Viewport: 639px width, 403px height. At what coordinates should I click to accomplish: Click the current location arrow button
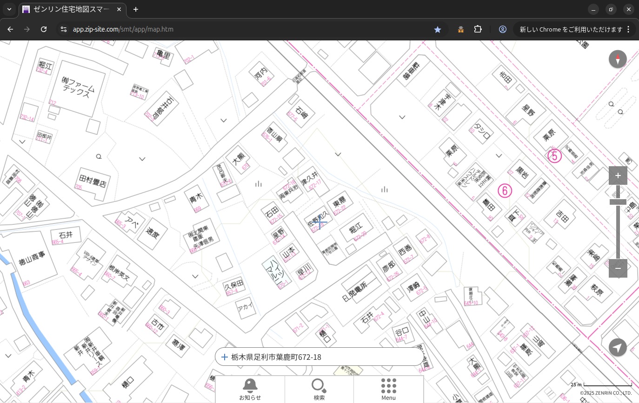coord(618,347)
